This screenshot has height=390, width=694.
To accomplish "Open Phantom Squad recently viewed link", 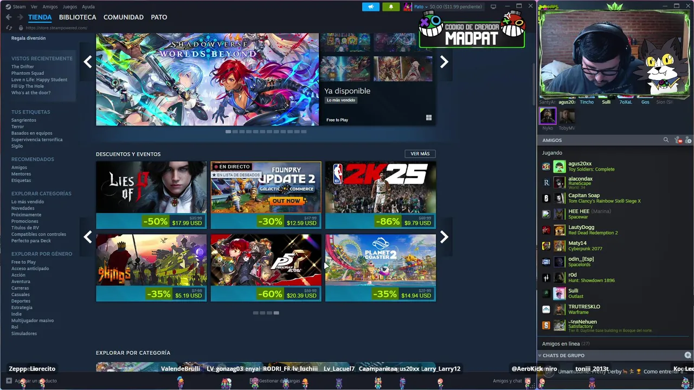I will (28, 73).
